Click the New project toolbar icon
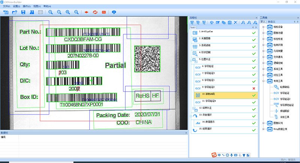Screen dimensions: 300x163 point(6,12)
